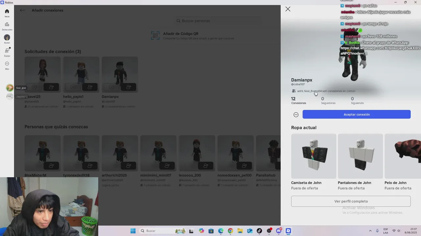Open the Pelo de John thumbnail

[x=403, y=156]
